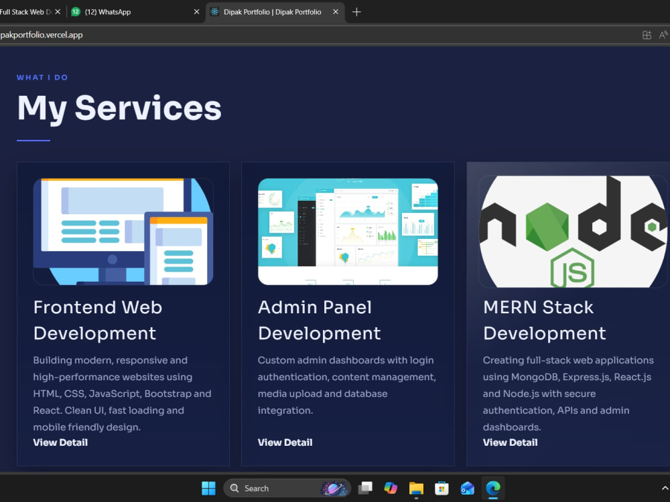The height and width of the screenshot is (502, 670).
Task: Launch Copilot from the taskbar
Action: pyautogui.click(x=391, y=488)
